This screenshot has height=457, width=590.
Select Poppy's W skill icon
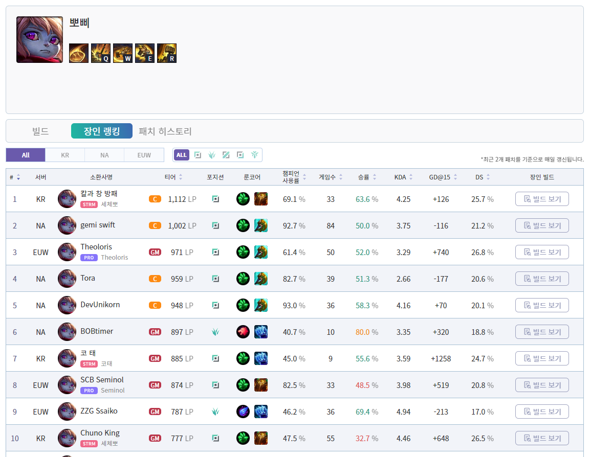123,53
